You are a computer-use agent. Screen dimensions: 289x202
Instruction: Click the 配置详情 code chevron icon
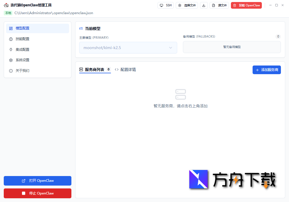[117, 69]
